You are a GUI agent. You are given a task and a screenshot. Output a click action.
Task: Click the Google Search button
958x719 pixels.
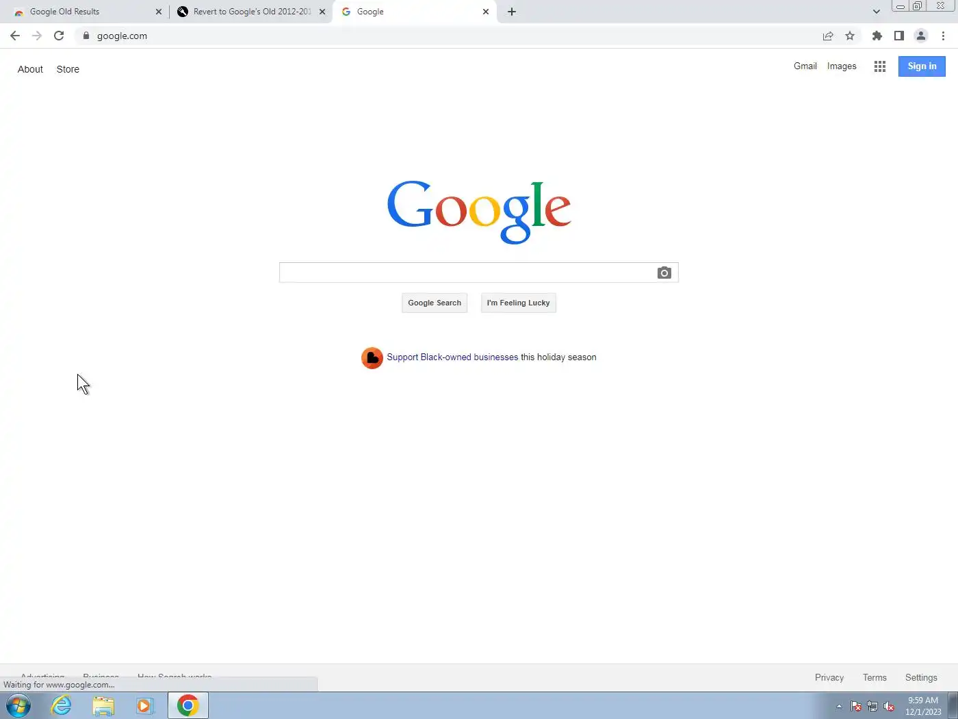[x=435, y=303]
